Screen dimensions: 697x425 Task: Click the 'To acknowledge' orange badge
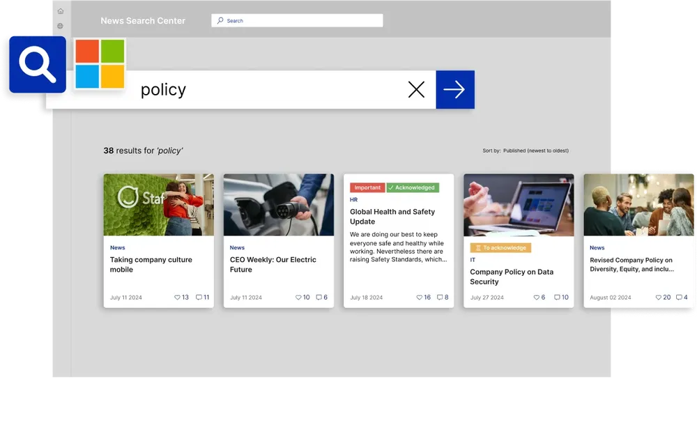point(500,248)
